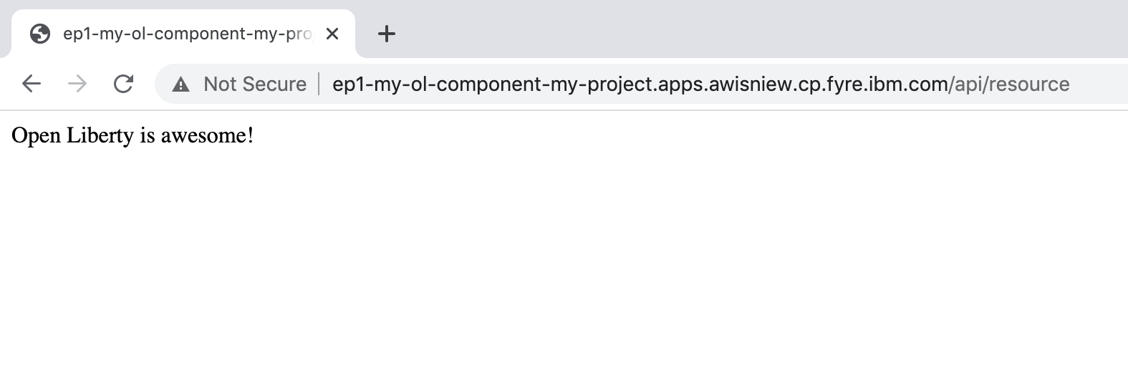
Task: Select the ep1-my-ol-component tab title
Action: 186,34
